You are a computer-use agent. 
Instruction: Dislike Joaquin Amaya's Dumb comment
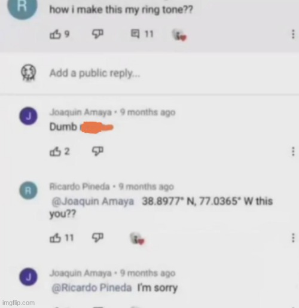click(97, 151)
